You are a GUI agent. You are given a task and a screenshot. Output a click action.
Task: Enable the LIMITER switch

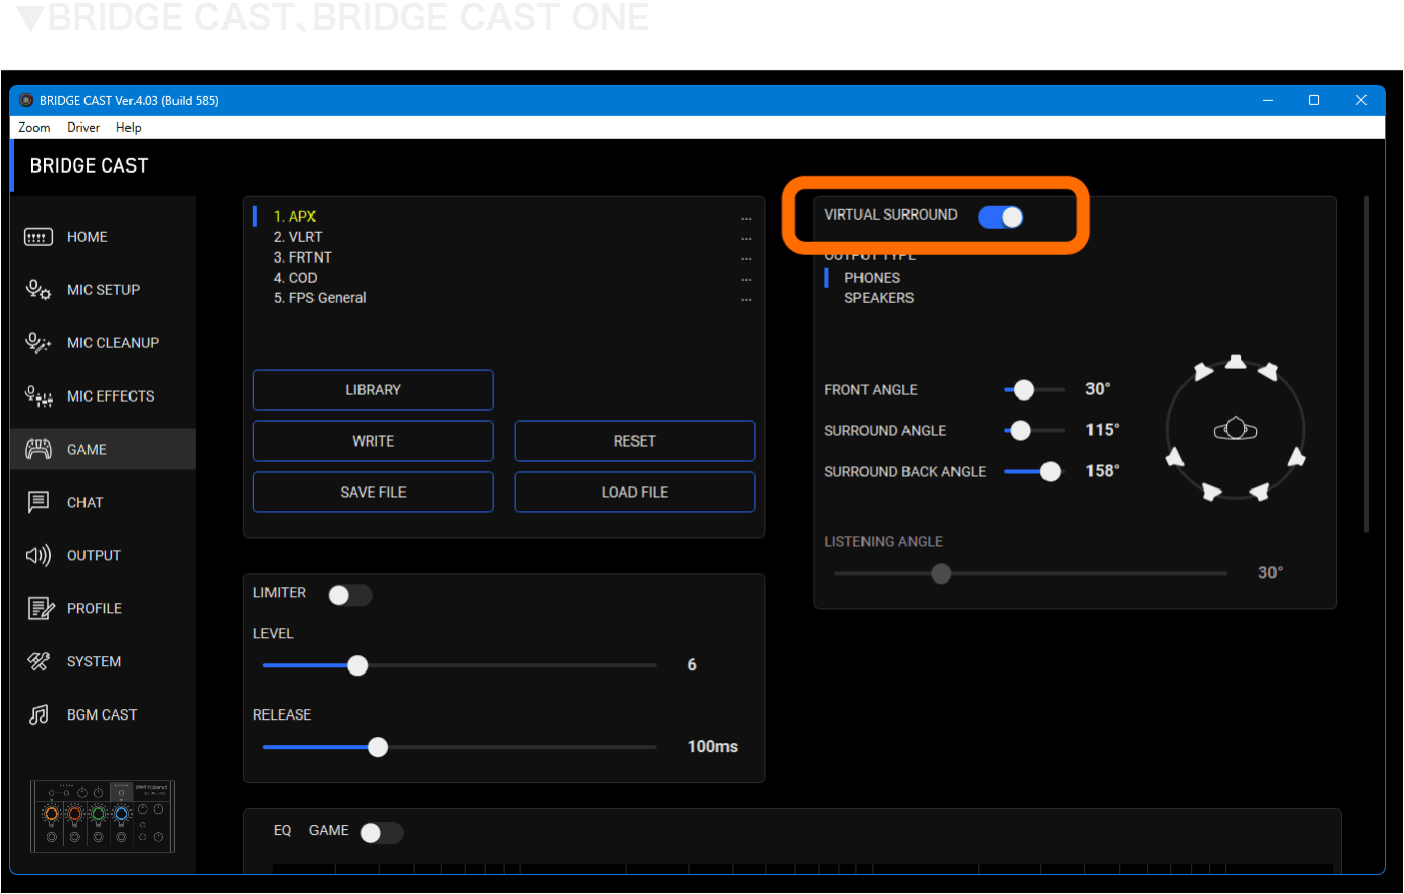[x=350, y=595]
